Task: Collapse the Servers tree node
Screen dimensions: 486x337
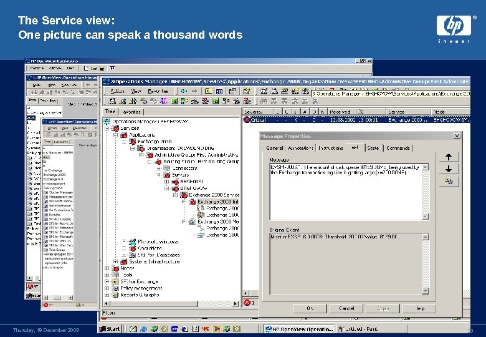Action: (x=158, y=175)
